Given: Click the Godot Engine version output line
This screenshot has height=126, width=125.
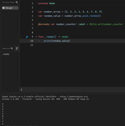Looking at the screenshot, I should click(x=45, y=97).
